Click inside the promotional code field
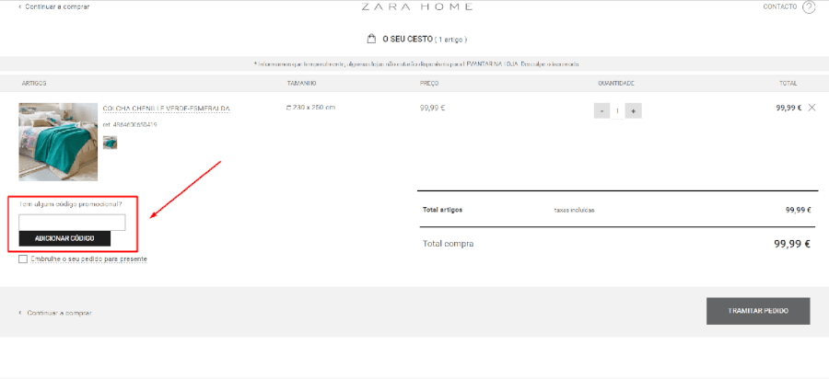The image size is (829, 379). [x=73, y=223]
